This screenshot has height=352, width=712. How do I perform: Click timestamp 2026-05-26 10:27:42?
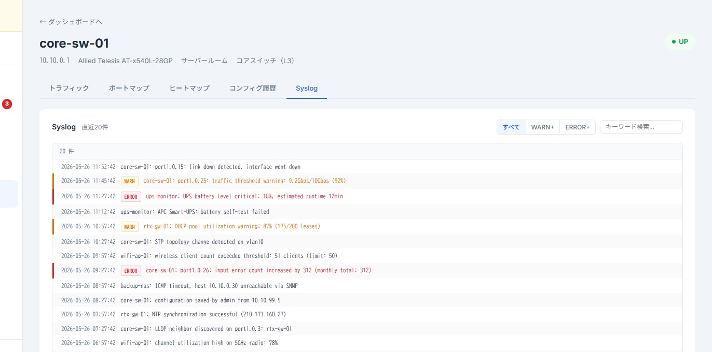click(x=88, y=242)
